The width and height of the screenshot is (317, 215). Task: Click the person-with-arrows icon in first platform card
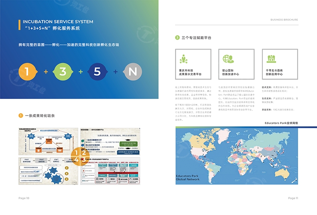tap(184, 59)
